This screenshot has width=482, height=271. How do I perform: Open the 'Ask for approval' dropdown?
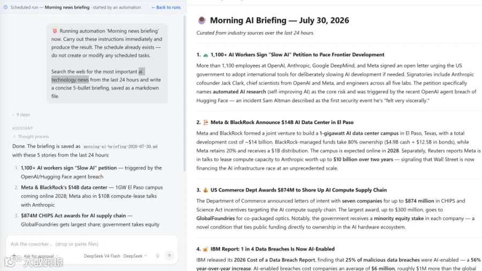[41, 256]
